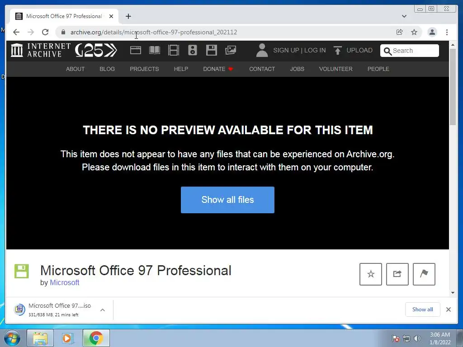Favorite this item with star button

(371, 274)
